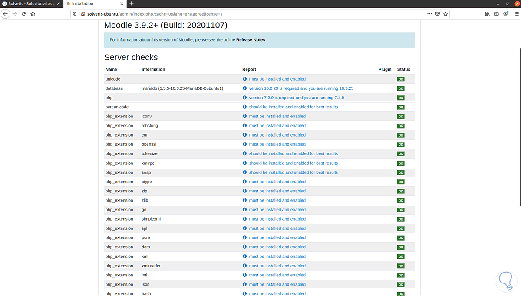The width and height of the screenshot is (521, 296).
Task: Toggle the browser sidebar icon
Action: click(495, 14)
